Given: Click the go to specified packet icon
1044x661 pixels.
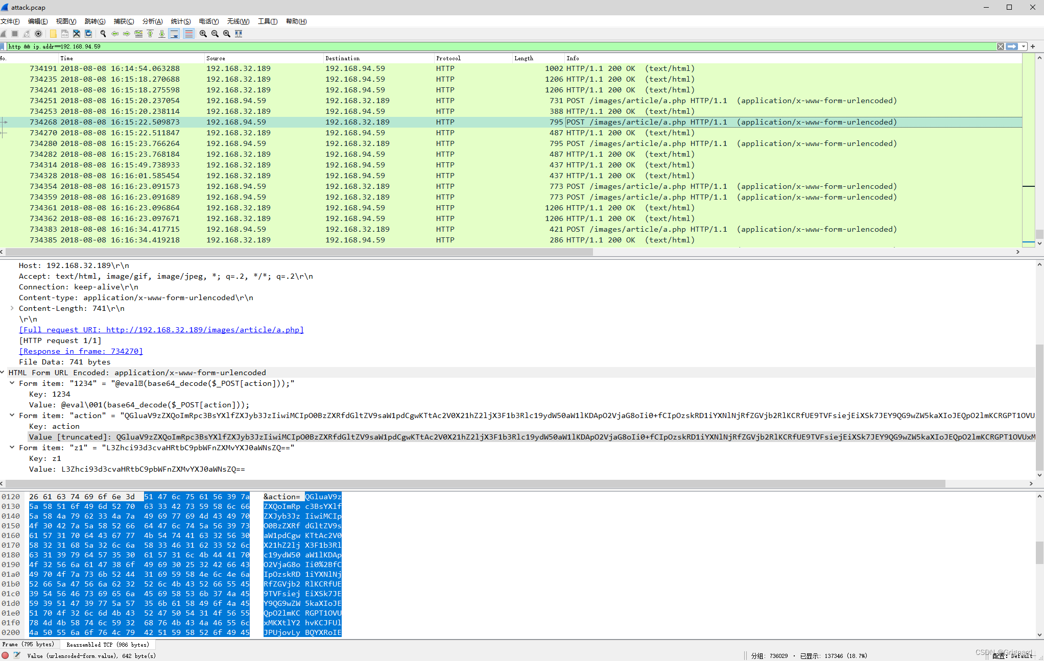Looking at the screenshot, I should point(138,34).
